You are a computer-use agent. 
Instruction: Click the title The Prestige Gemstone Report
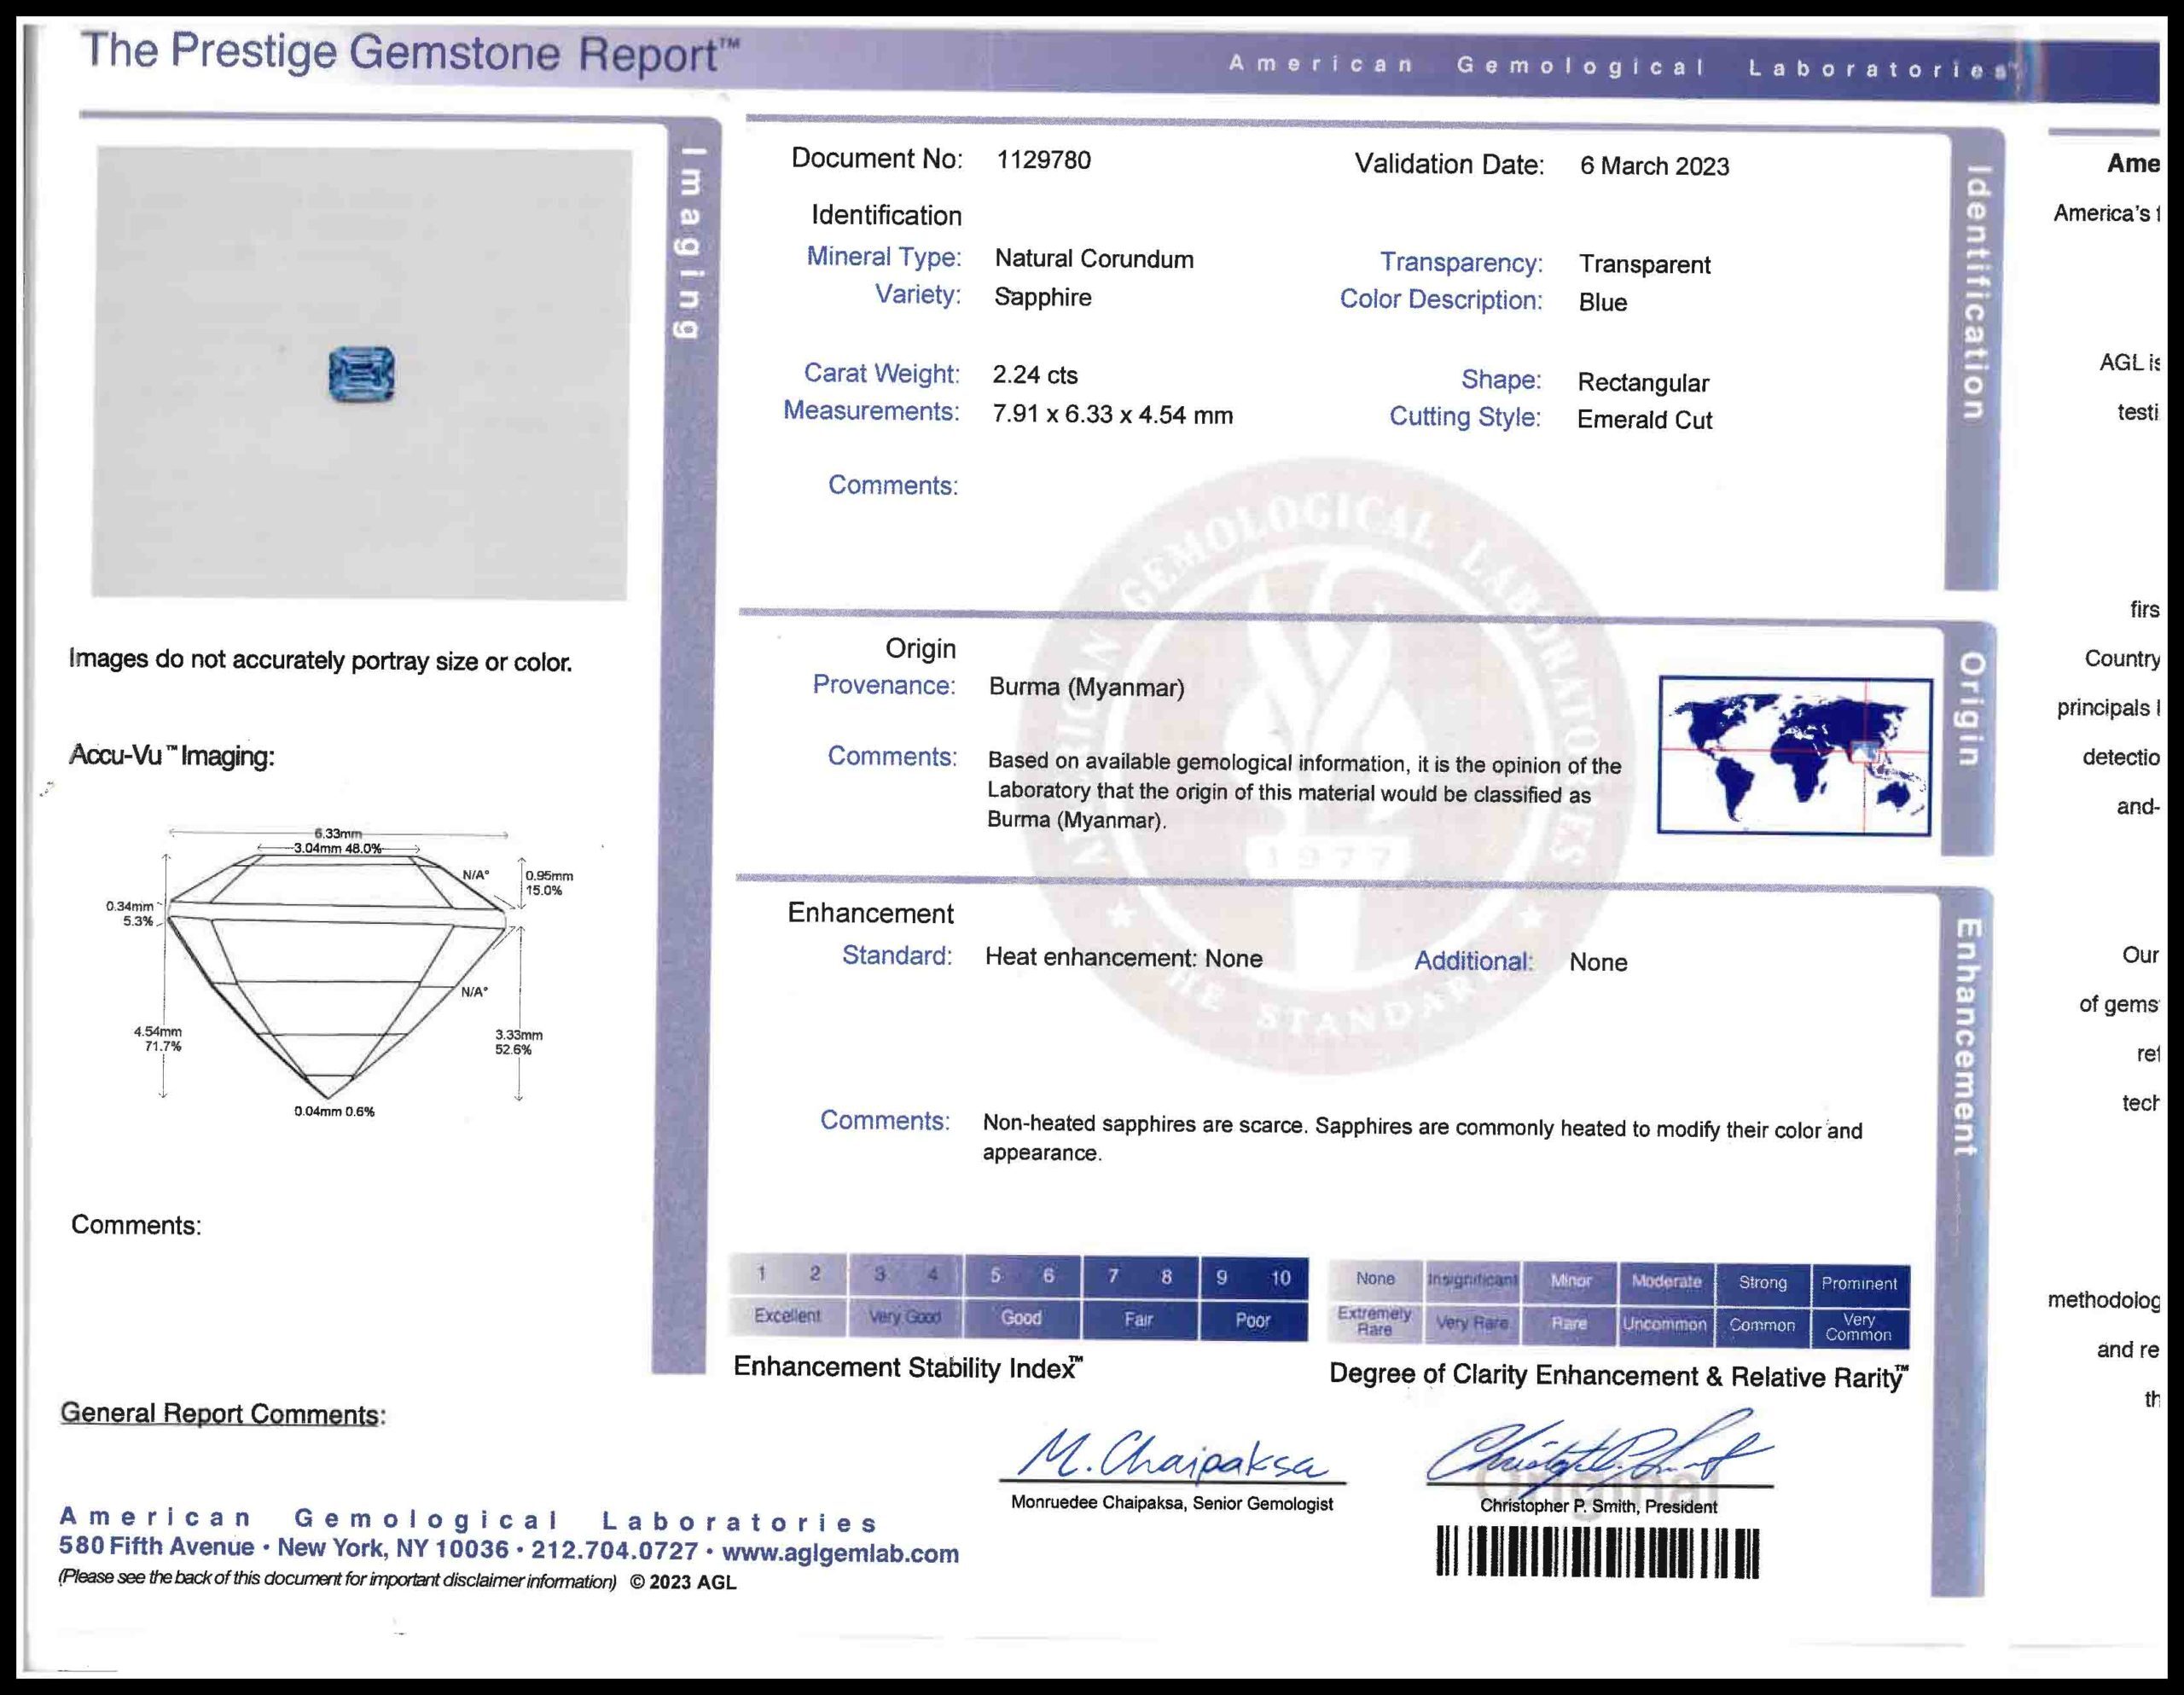[x=409, y=52]
